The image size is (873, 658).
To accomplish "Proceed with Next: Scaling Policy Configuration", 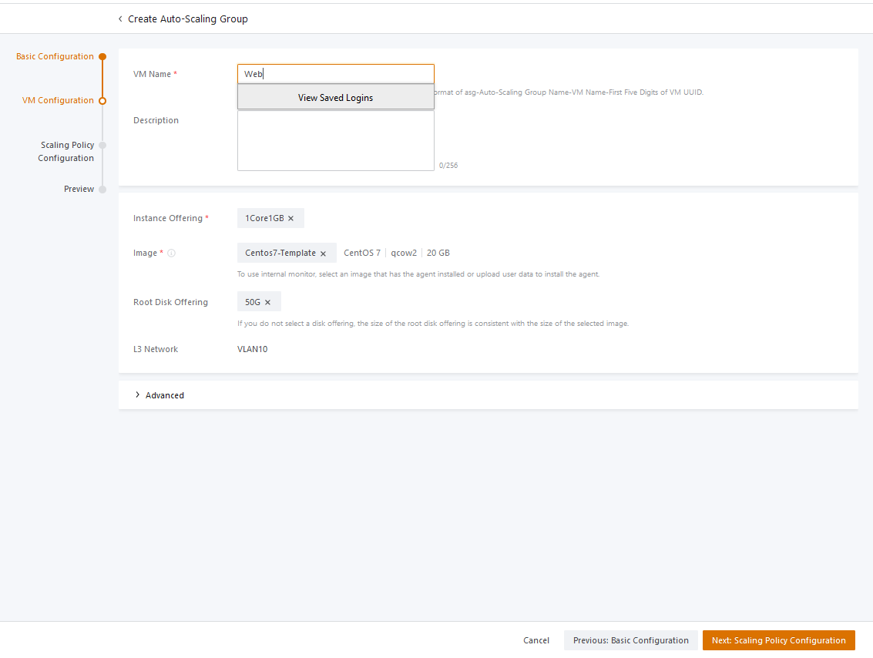I will [x=778, y=640].
